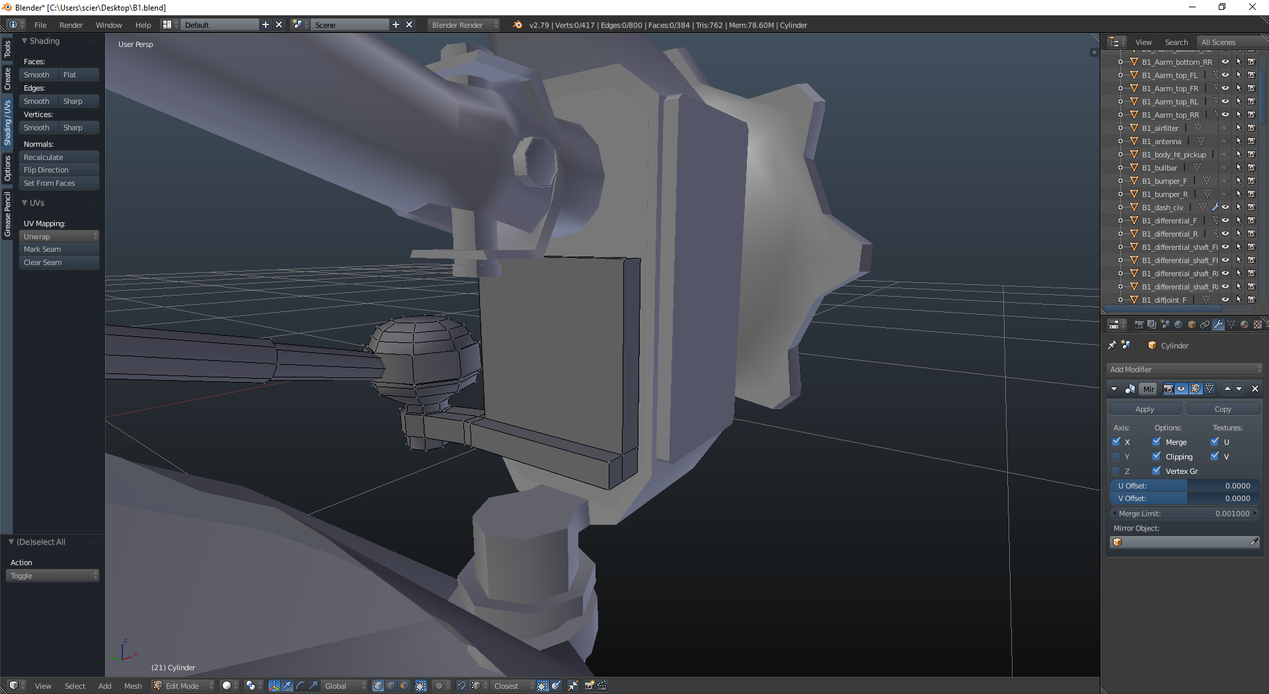Open the Render menu
This screenshot has height=694, width=1269.
point(71,25)
